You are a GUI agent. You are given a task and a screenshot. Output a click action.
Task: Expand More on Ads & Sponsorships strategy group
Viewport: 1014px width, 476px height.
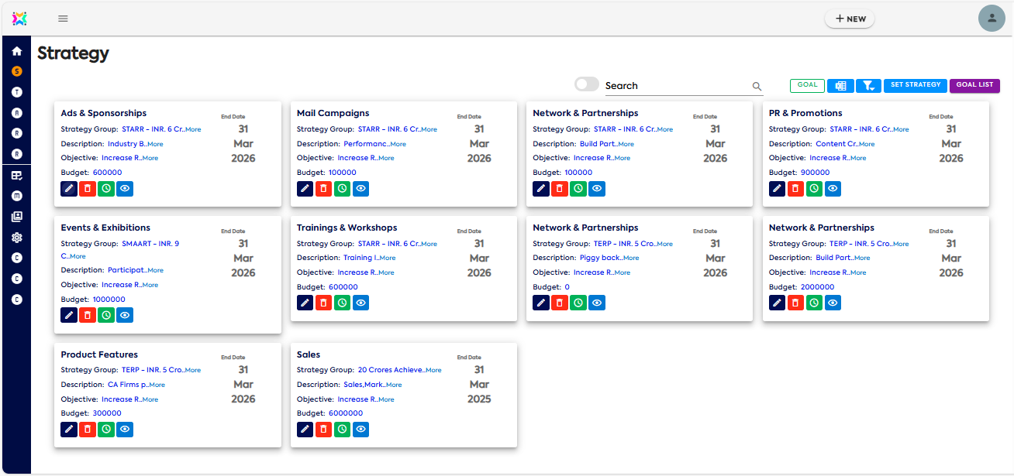point(193,130)
